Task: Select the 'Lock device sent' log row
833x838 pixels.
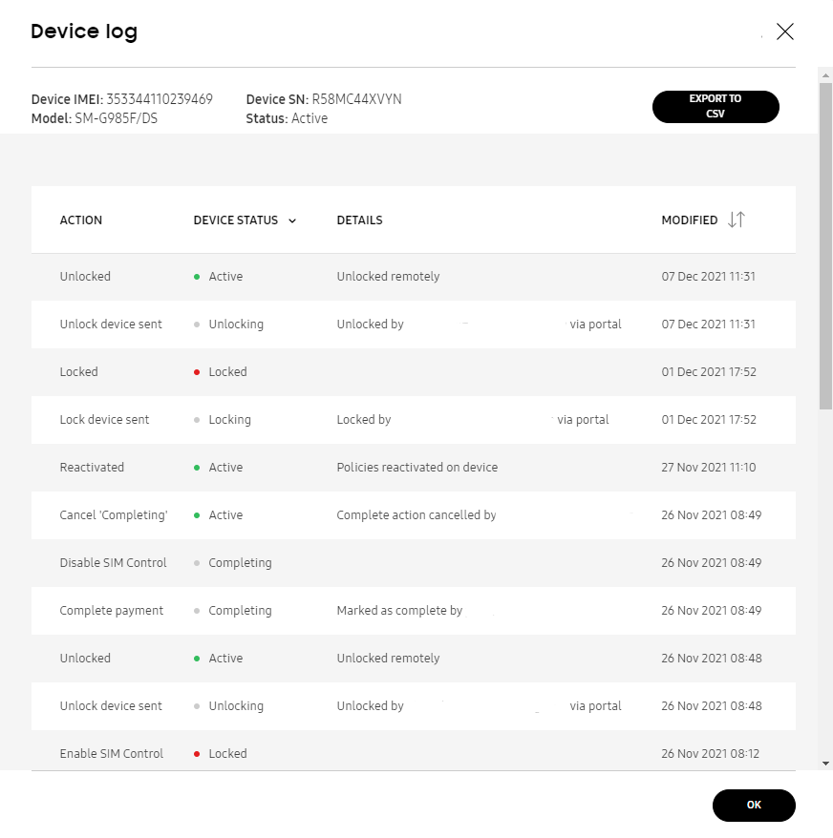Action: click(x=413, y=420)
